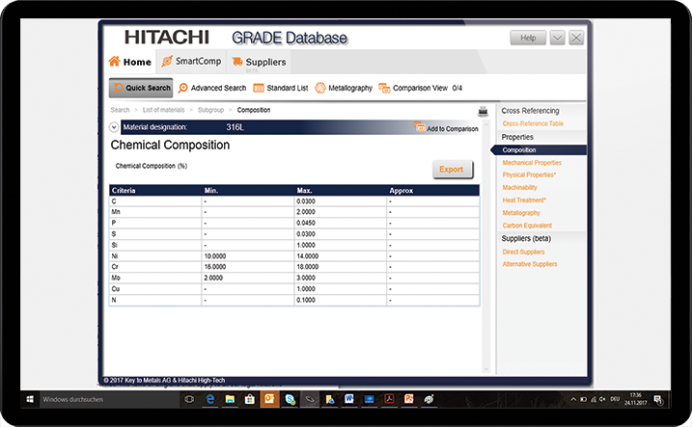Open Heat Treatment in the sidebar
The width and height of the screenshot is (692, 427).
pos(524,200)
